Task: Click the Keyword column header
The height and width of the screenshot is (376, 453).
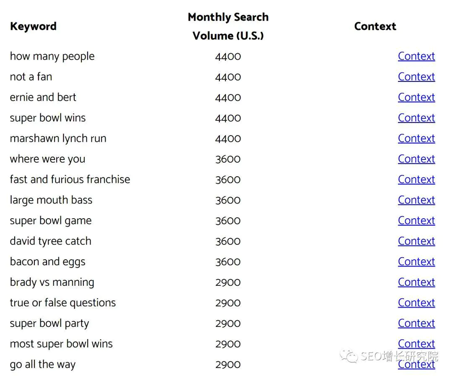Action: tap(33, 26)
